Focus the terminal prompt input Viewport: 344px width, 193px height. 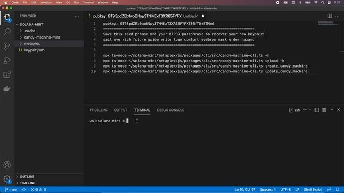click(127, 121)
